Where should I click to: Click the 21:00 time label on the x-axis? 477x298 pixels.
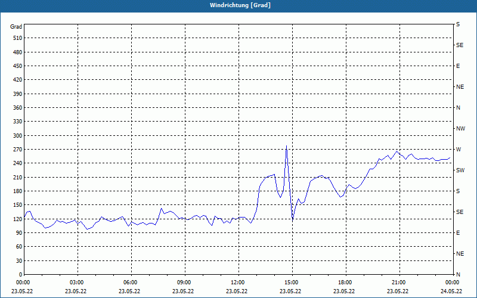[x=399, y=283]
